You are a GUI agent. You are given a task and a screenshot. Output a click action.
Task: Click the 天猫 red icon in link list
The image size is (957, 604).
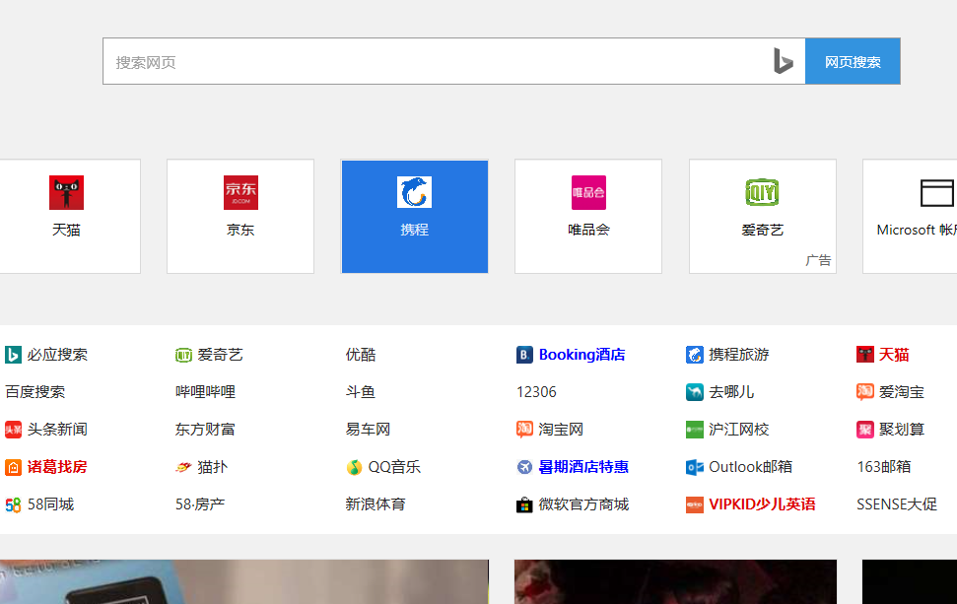864,355
